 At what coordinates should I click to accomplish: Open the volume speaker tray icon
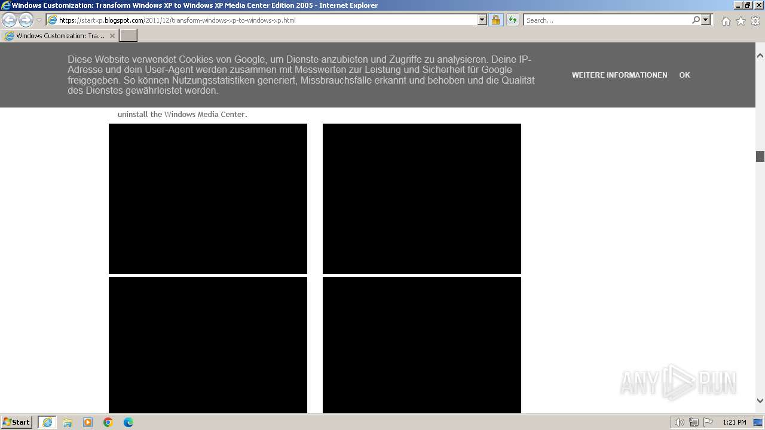point(680,422)
